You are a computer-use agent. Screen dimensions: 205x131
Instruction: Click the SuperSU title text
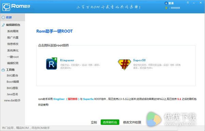[x=139, y=60]
